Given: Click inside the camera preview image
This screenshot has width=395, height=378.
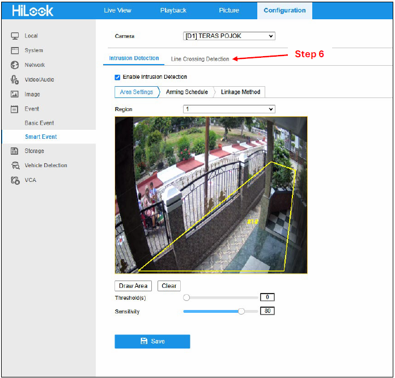Looking at the screenshot, I should (x=211, y=195).
